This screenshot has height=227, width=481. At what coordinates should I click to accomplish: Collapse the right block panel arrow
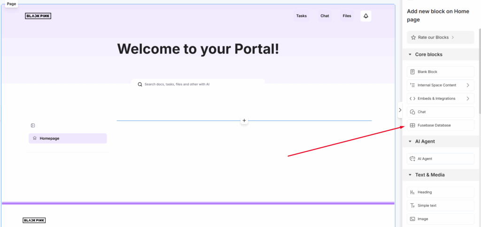coord(400,110)
